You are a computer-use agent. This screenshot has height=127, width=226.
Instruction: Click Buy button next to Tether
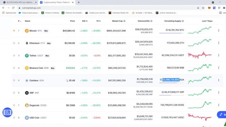(47, 56)
